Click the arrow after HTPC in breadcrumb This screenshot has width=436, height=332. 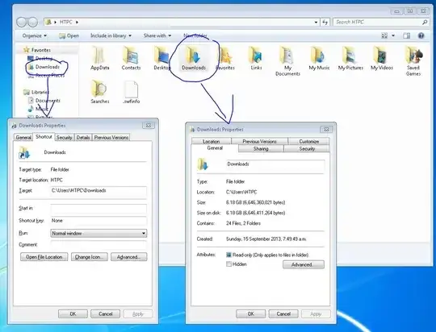77,22
